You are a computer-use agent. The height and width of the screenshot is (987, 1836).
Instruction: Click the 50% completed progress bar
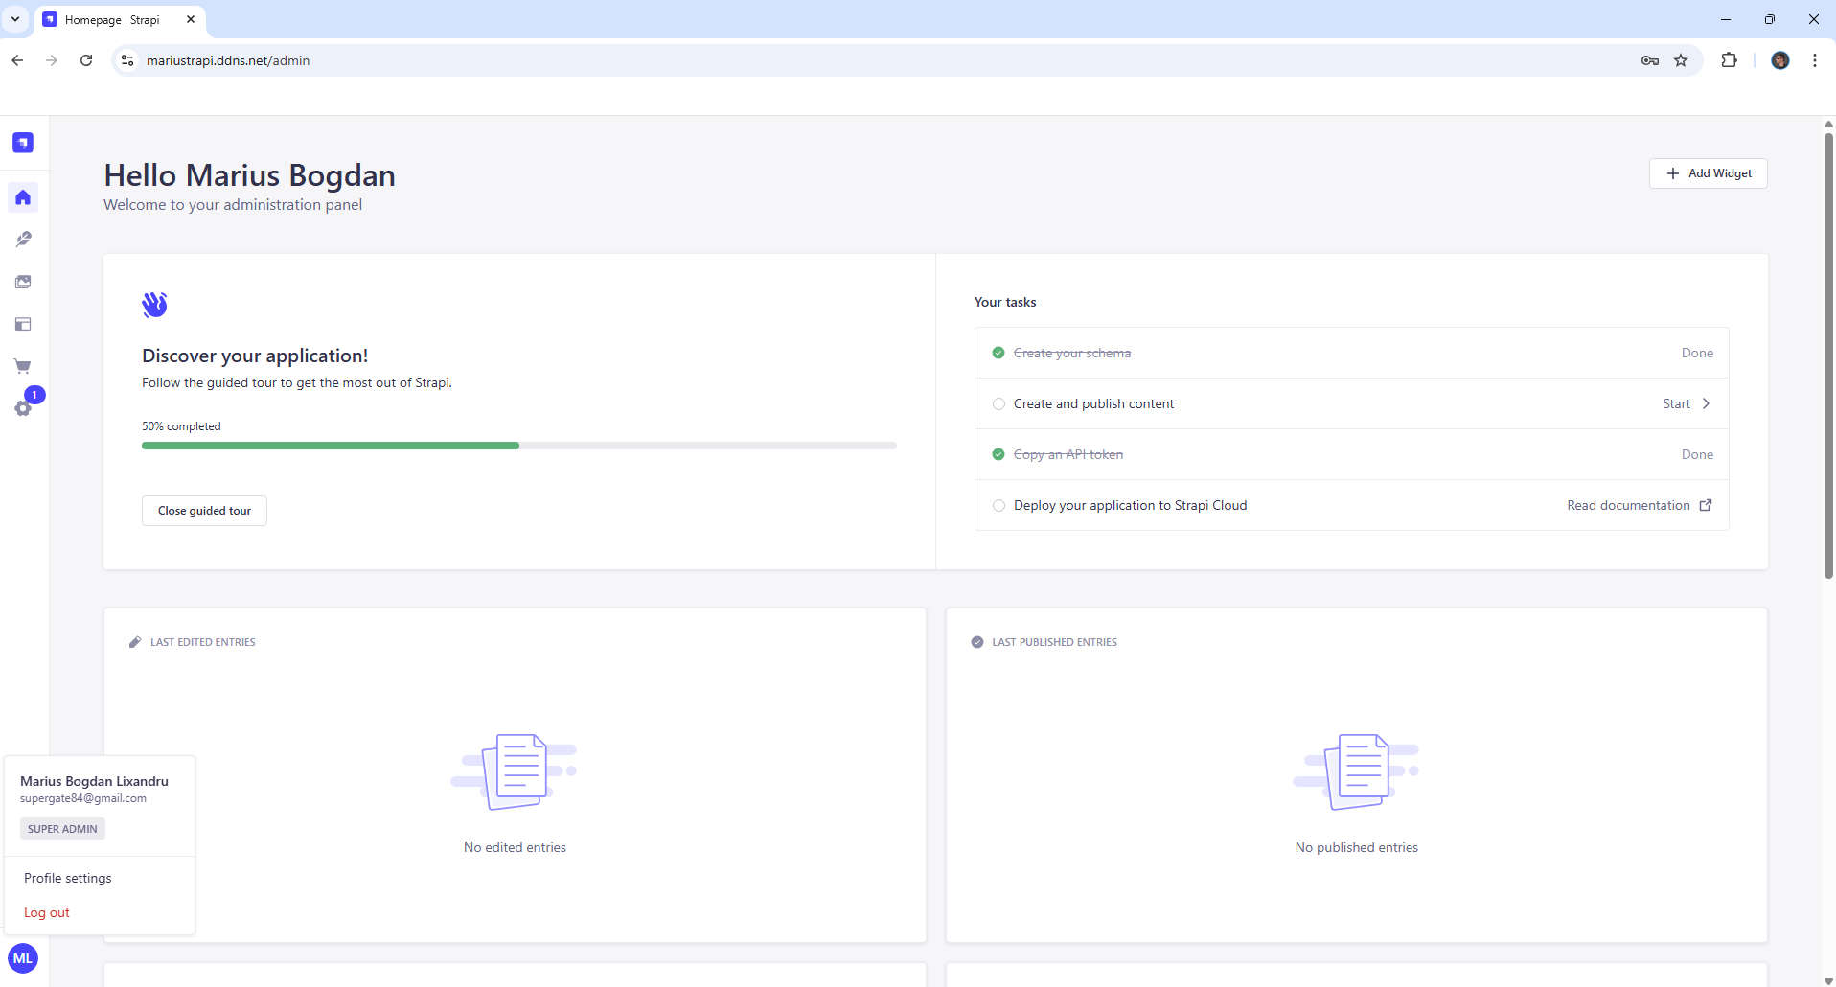518,445
